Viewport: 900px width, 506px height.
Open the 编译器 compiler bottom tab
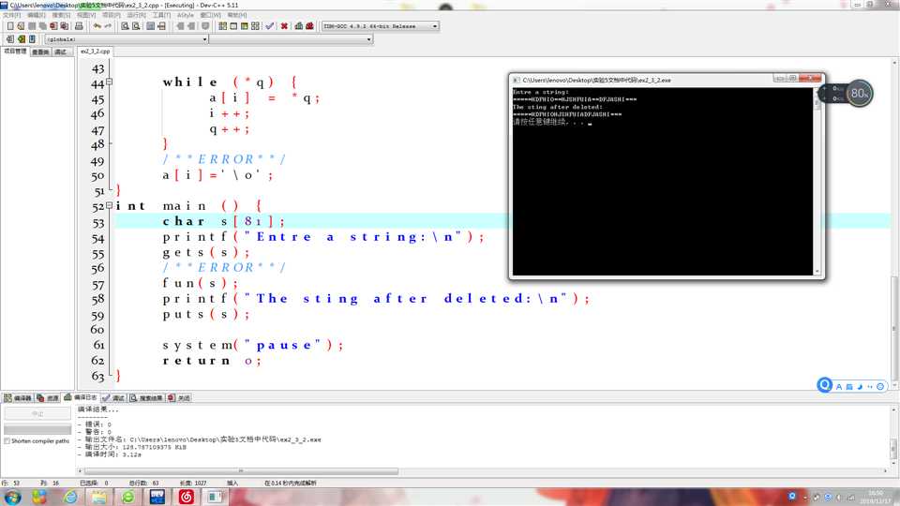coord(18,397)
